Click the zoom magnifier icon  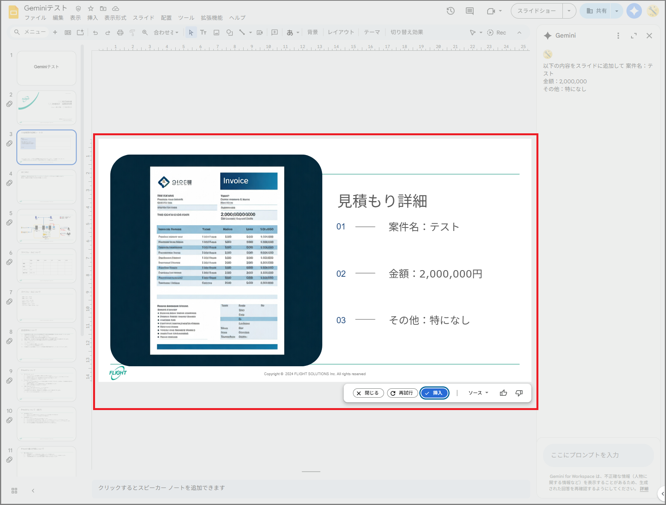click(145, 33)
